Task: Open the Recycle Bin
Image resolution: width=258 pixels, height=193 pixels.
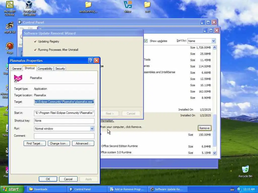Action: pos(245,172)
